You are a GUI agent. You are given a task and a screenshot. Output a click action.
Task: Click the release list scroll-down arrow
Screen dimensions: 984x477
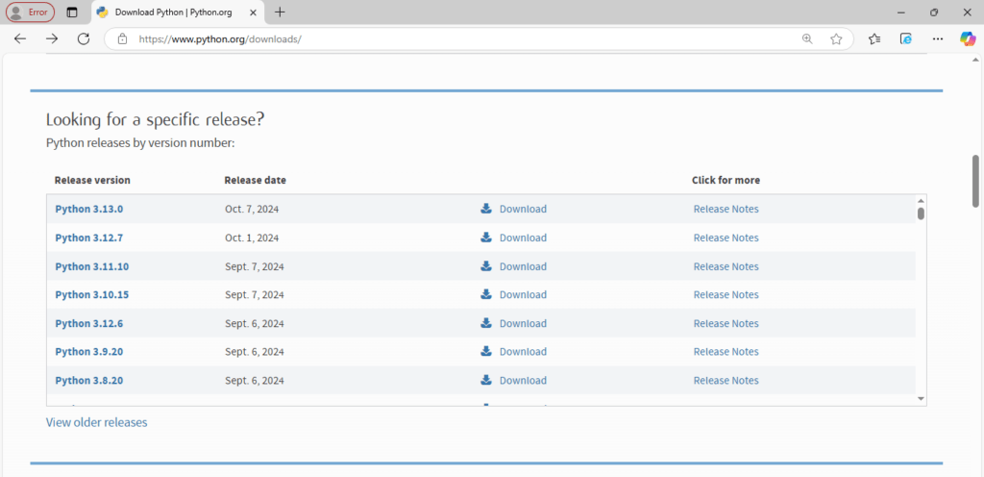(x=921, y=398)
